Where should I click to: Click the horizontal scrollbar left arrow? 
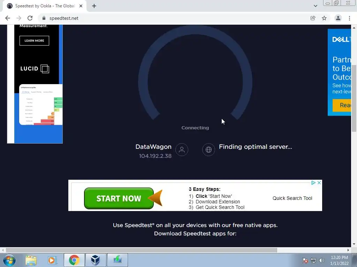(x=2, y=250)
